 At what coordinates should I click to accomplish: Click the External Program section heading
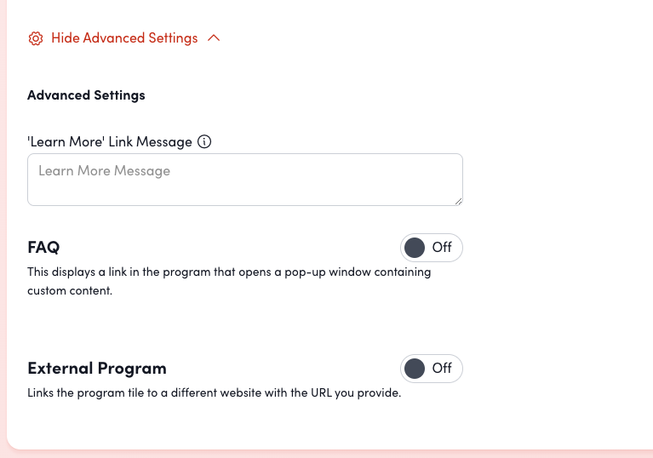click(97, 369)
